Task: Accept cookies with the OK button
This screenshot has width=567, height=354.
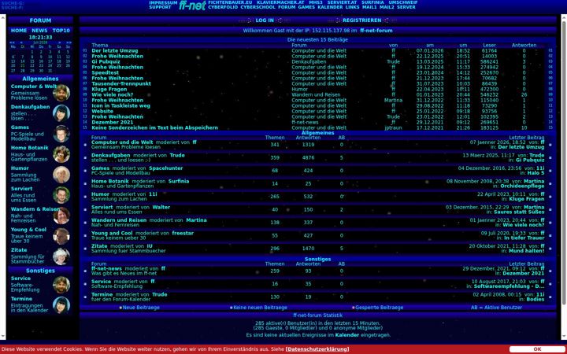Action: point(537,349)
